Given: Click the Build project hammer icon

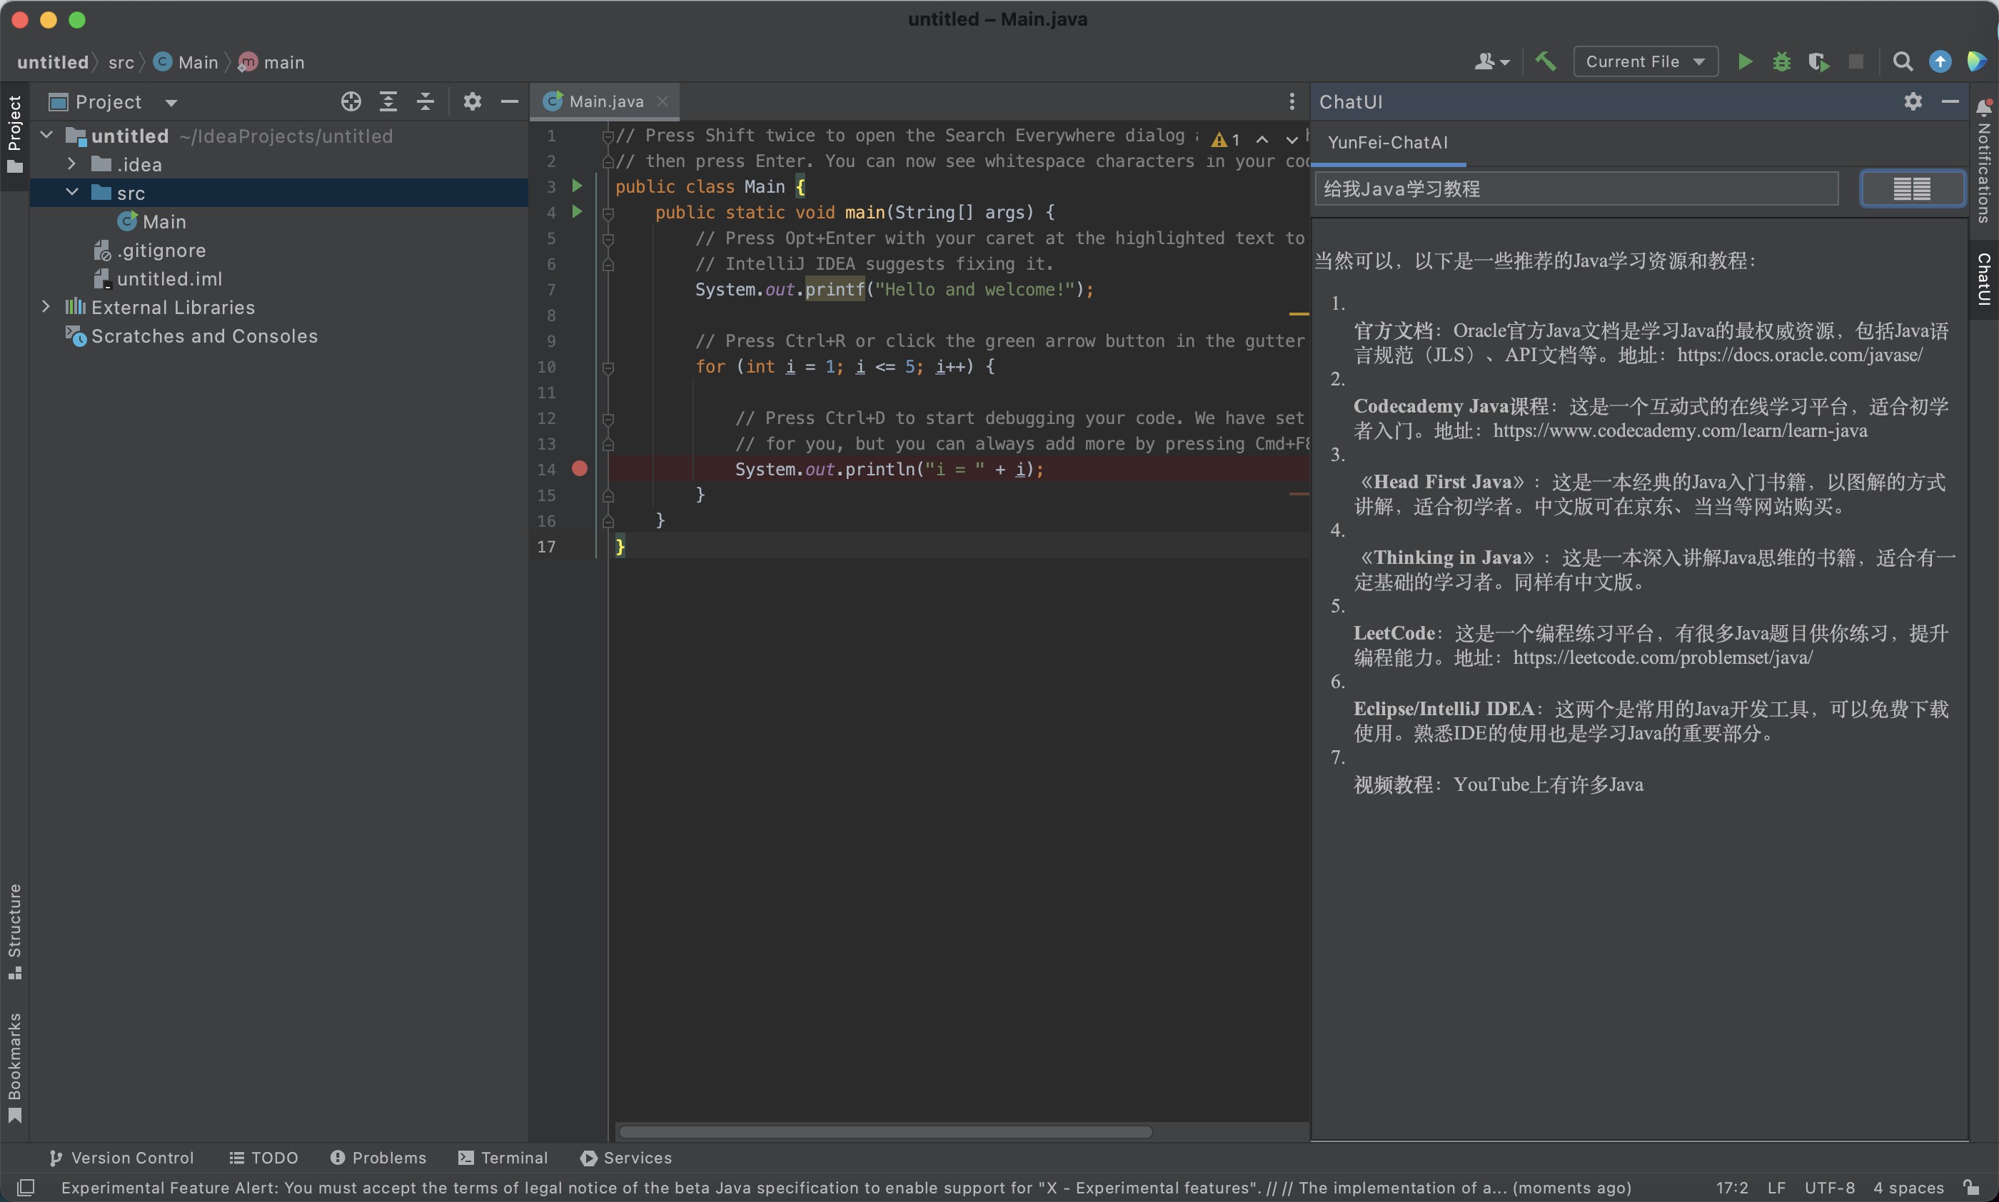Looking at the screenshot, I should point(1546,61).
